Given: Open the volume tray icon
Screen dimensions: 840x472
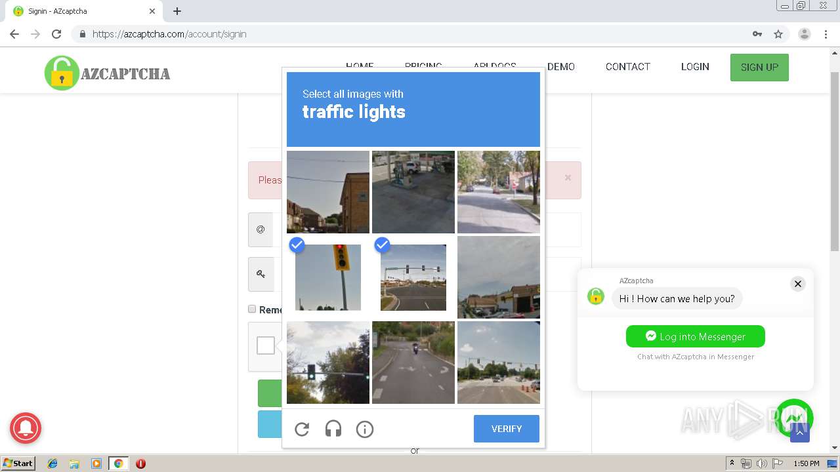Looking at the screenshot, I should tap(761, 463).
